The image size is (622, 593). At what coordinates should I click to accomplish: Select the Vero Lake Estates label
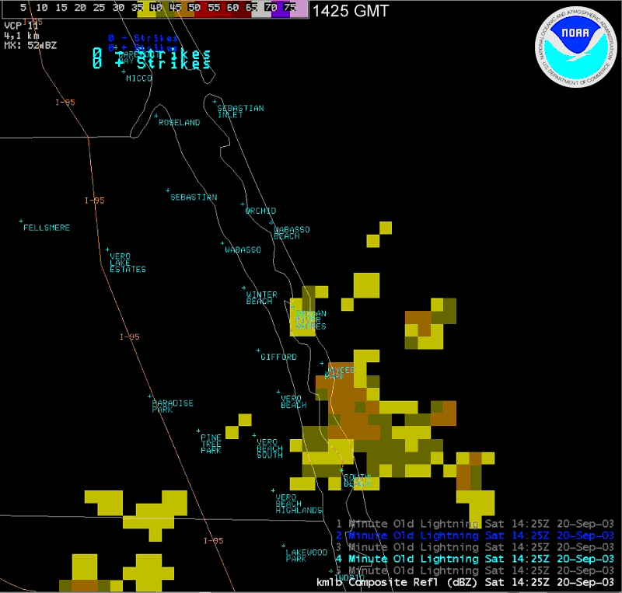[127, 263]
